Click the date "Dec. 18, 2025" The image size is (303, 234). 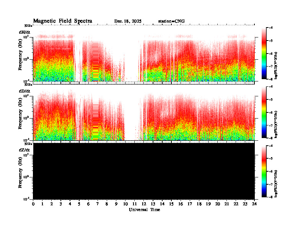coord(128,21)
